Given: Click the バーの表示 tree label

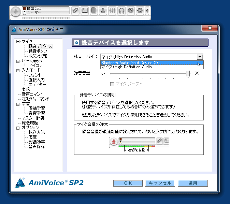Looking at the screenshot, I should 32,61.
